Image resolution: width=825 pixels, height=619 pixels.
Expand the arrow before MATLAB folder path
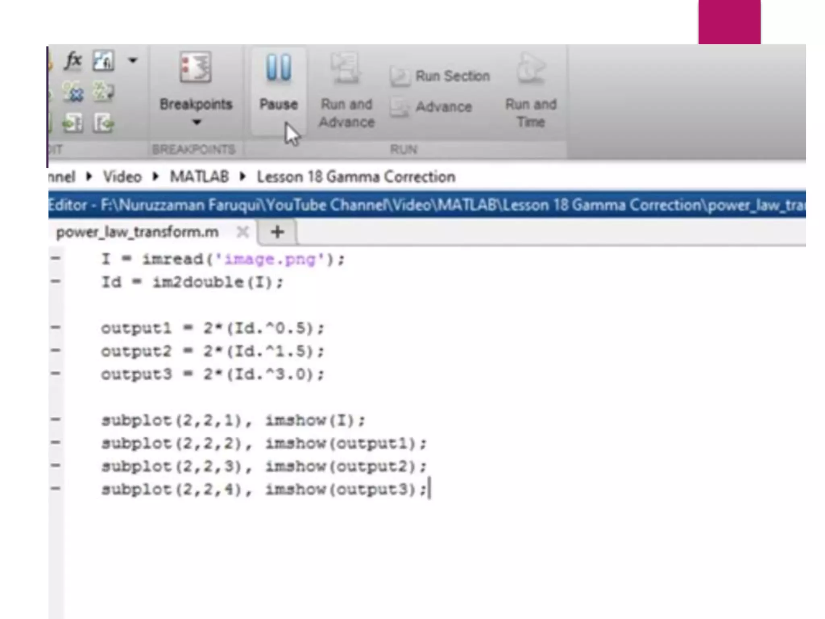click(x=155, y=177)
